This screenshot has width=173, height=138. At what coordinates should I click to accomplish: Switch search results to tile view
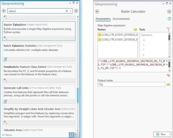[71, 135]
